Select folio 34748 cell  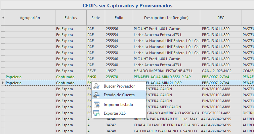119,131
